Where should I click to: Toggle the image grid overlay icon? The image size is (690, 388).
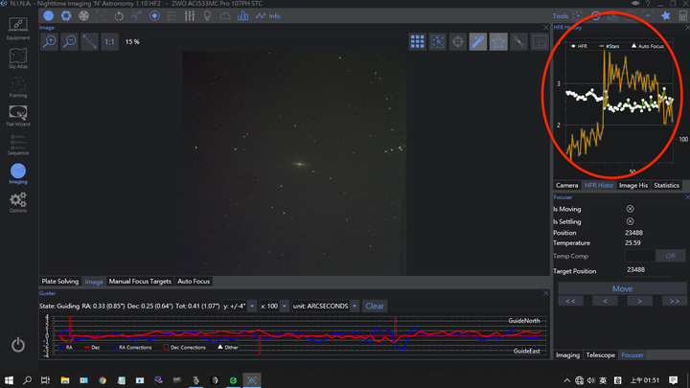point(417,42)
